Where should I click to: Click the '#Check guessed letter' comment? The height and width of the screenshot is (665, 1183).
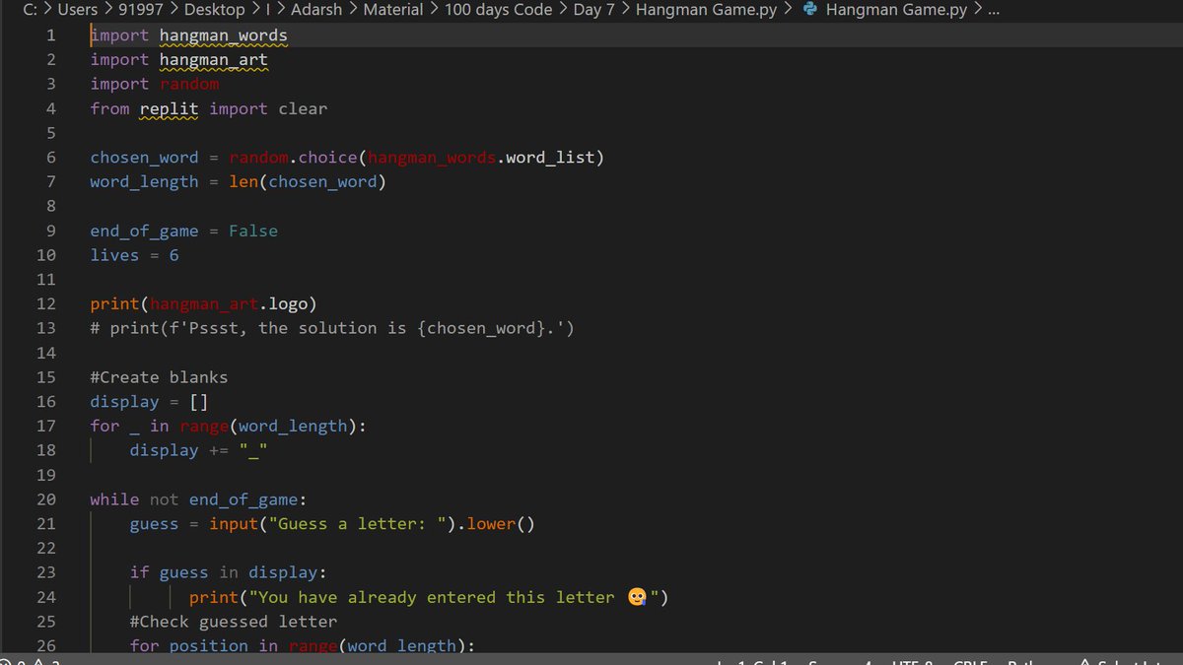[x=234, y=622]
